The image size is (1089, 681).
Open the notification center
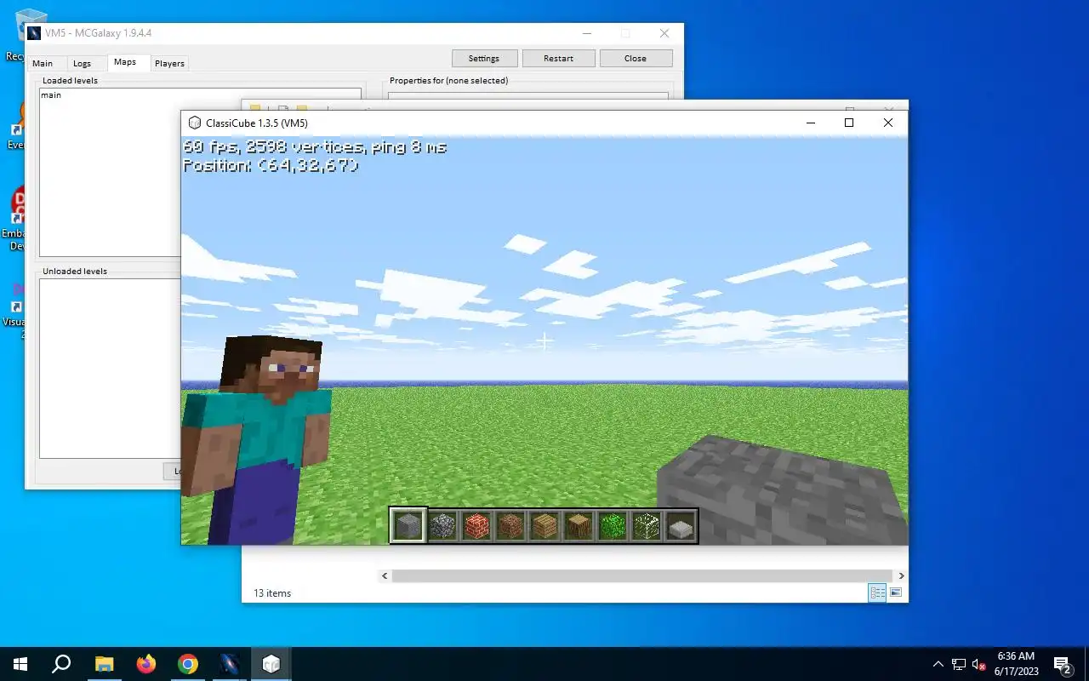click(1063, 664)
